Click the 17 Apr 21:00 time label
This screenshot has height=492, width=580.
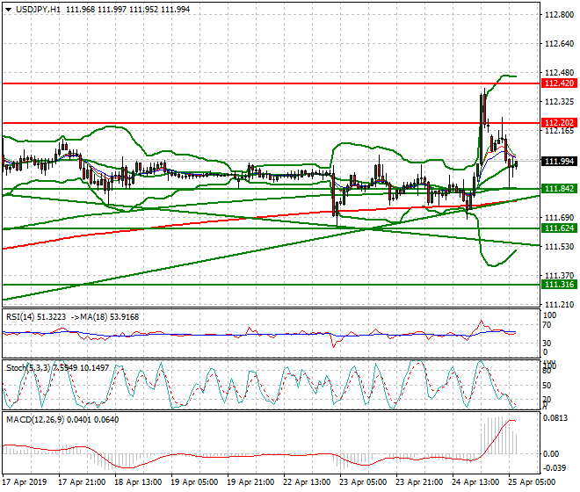click(x=82, y=482)
